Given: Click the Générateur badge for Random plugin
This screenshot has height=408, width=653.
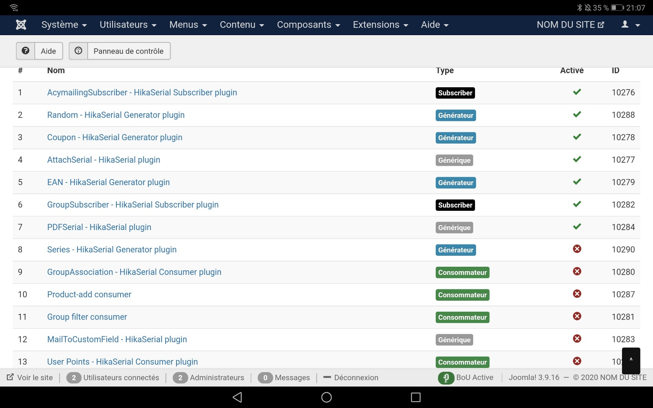Looking at the screenshot, I should point(456,115).
